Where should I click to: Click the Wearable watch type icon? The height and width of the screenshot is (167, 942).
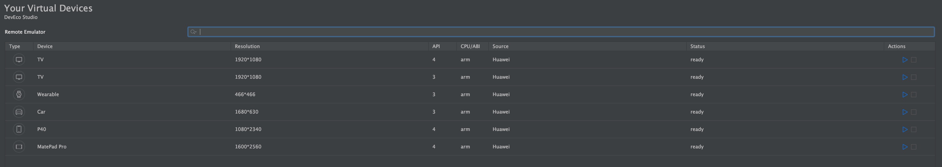(x=19, y=94)
